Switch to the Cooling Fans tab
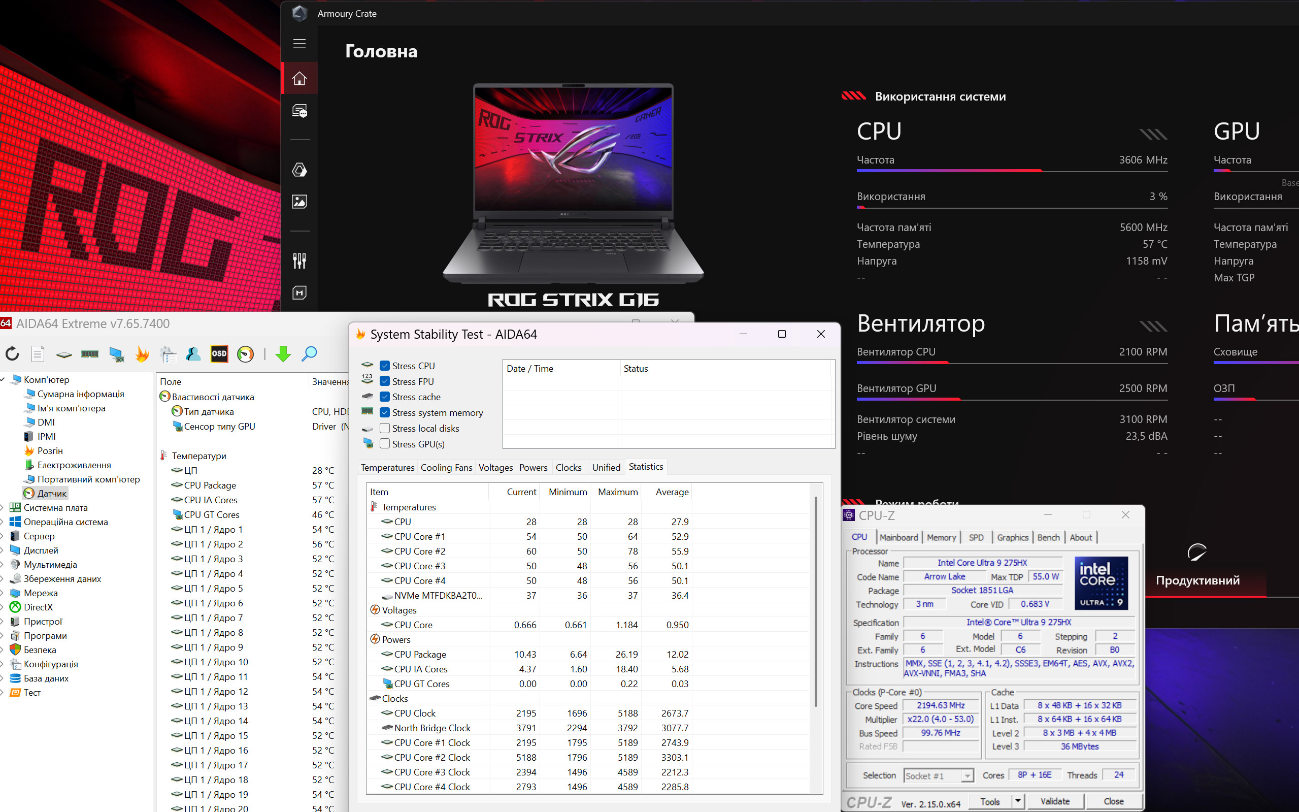The image size is (1299, 812). (446, 467)
